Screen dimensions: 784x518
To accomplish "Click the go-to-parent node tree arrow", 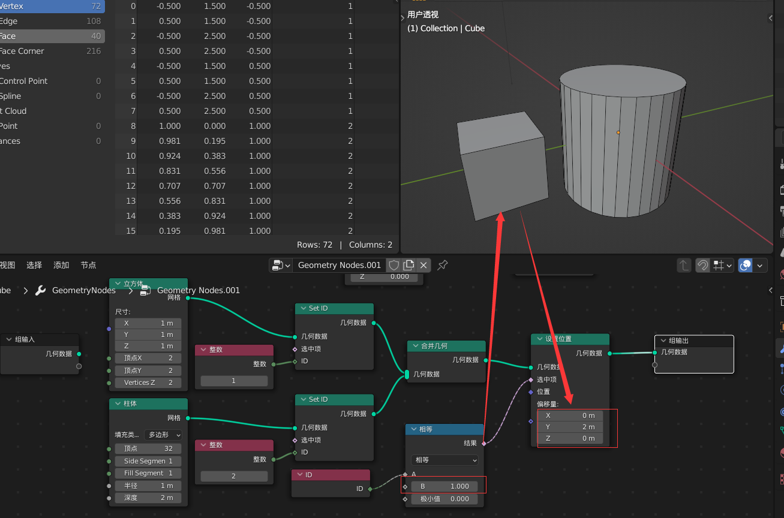I will pos(684,265).
